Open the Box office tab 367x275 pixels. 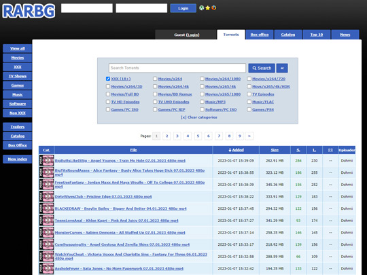(x=260, y=35)
